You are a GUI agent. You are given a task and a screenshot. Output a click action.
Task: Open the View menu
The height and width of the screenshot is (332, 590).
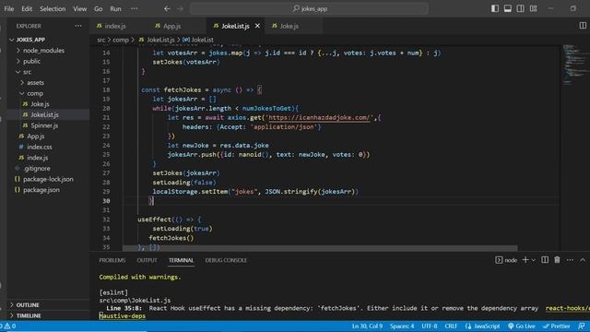point(80,8)
